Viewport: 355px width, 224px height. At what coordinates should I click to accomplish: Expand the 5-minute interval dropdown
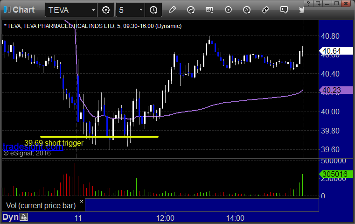141,10
